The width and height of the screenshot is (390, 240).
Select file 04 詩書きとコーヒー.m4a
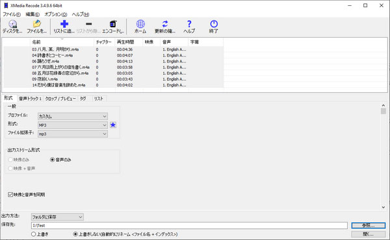click(52, 55)
